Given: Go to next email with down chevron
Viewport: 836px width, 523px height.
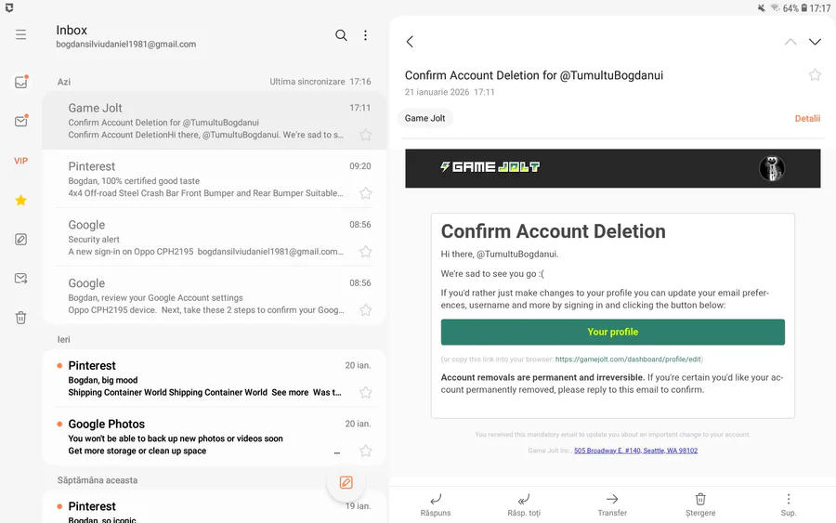Looking at the screenshot, I should click(815, 42).
